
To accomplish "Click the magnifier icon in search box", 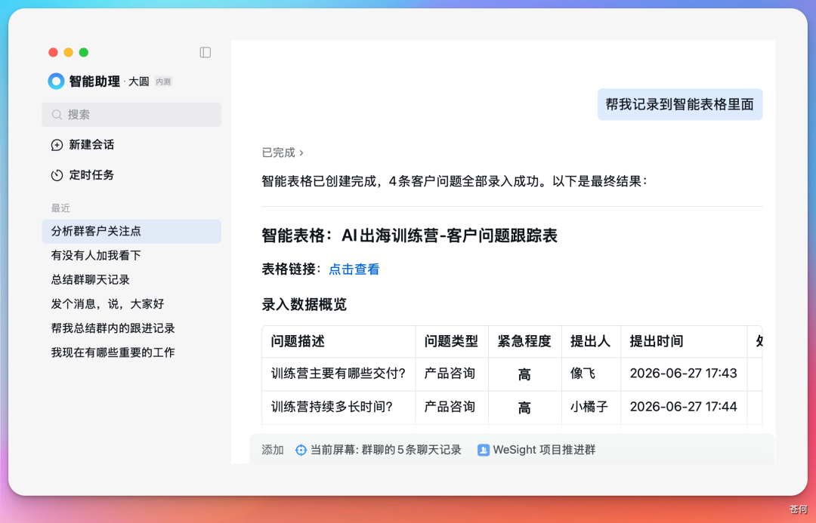I will [57, 115].
